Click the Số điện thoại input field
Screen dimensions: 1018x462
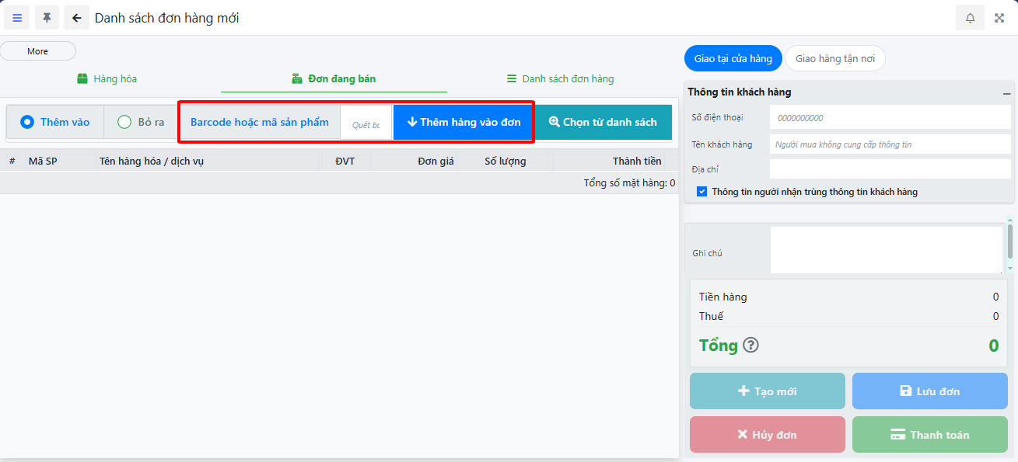(x=890, y=118)
